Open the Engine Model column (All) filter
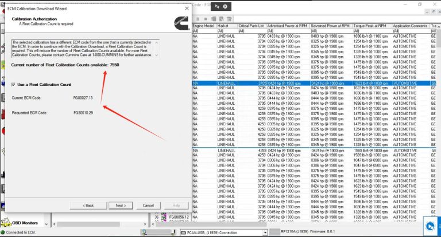The width and height of the screenshot is (441, 237). pyautogui.click(x=204, y=31)
